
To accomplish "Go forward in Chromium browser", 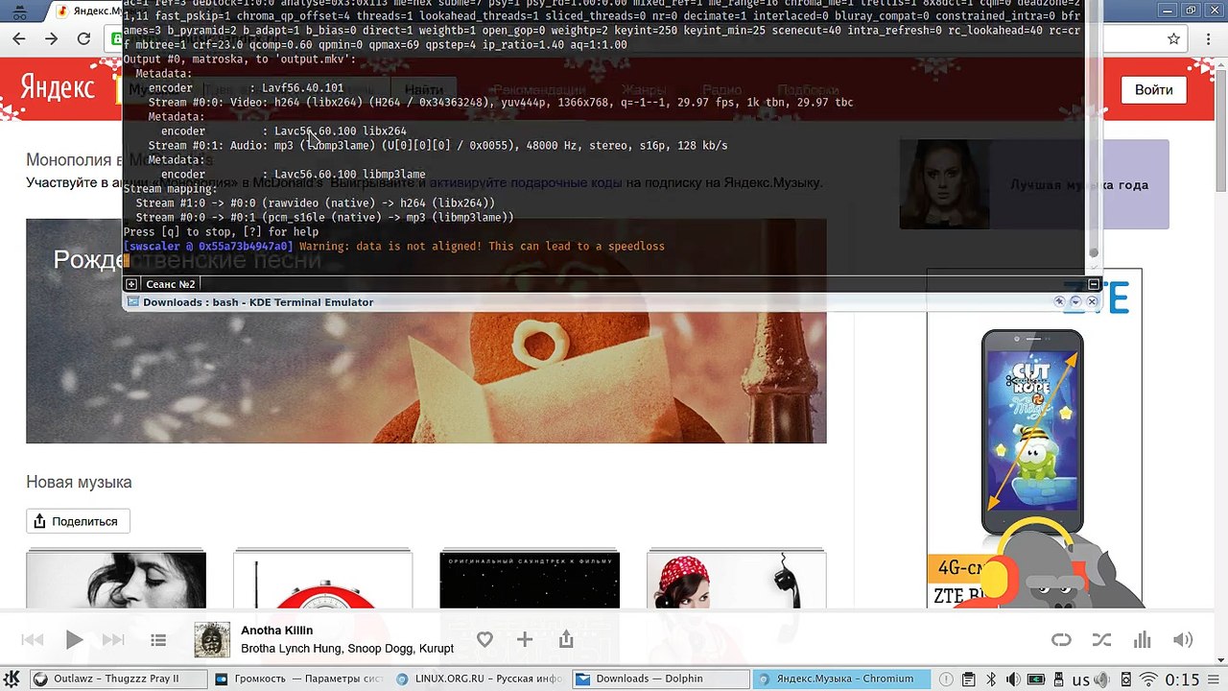I will [x=51, y=39].
